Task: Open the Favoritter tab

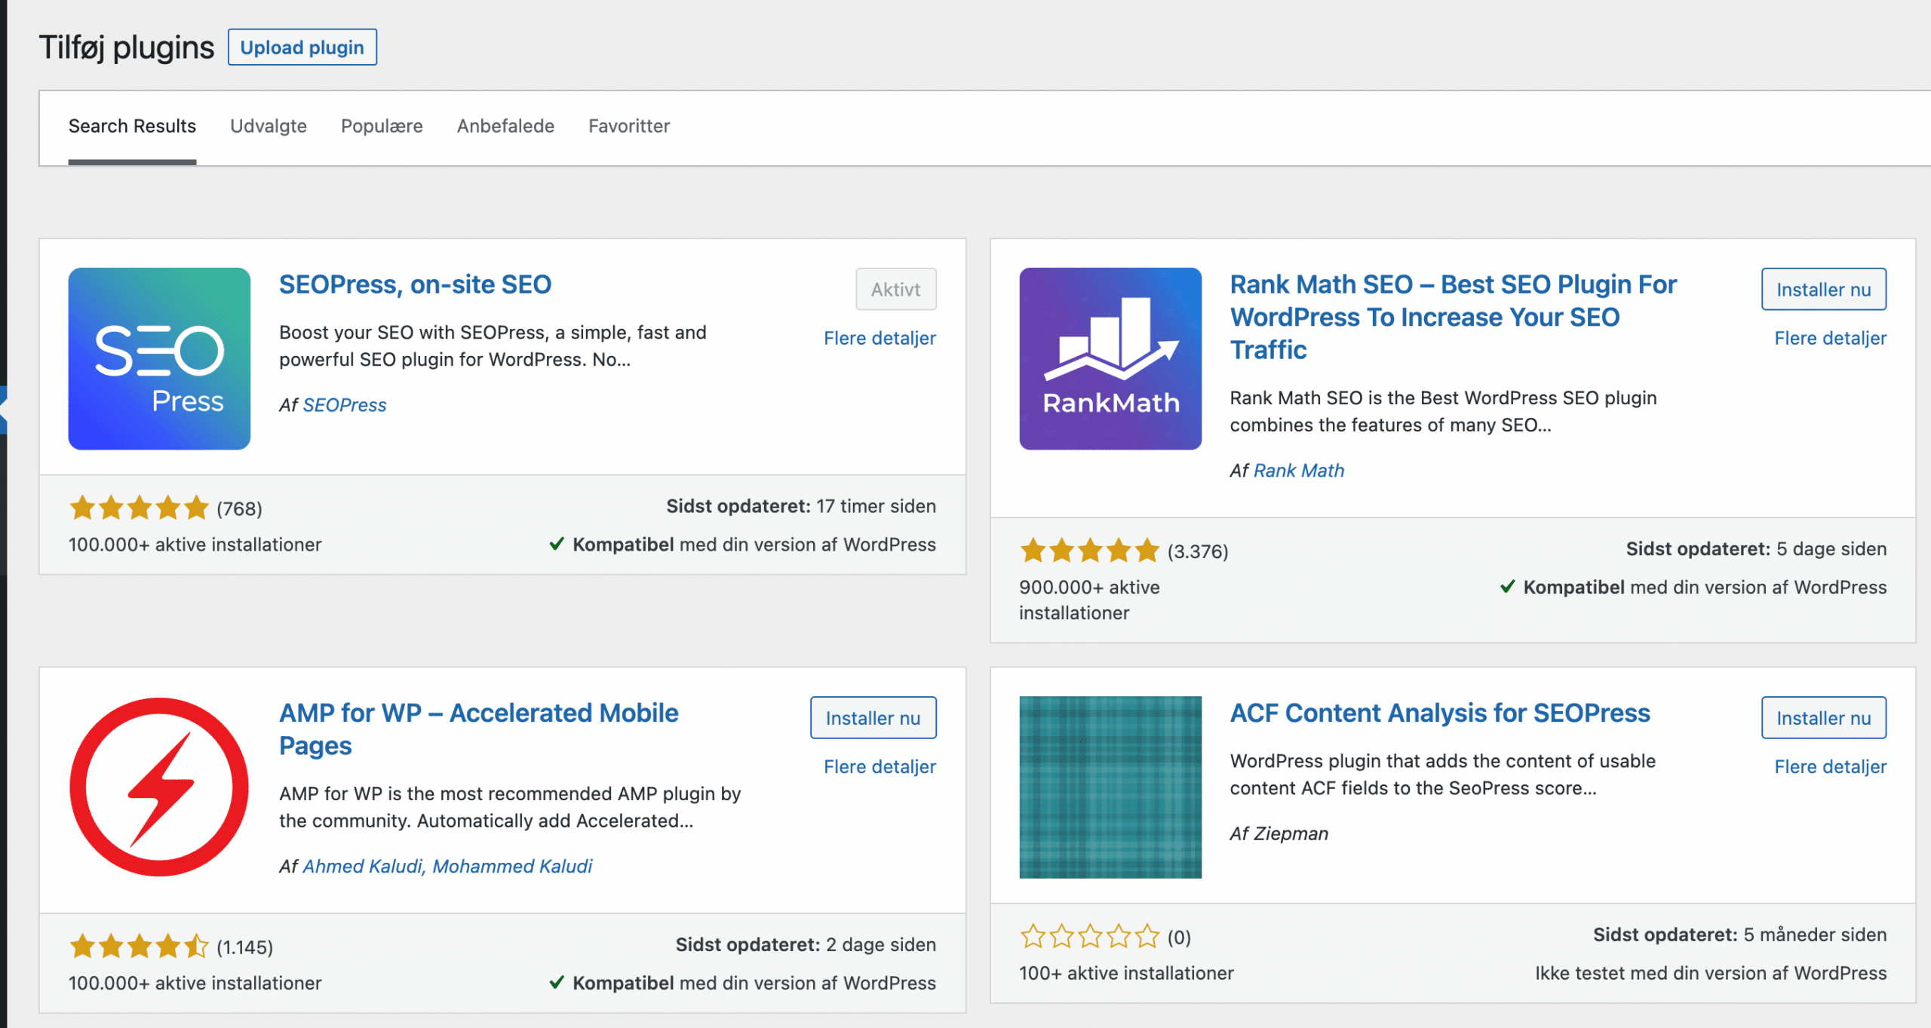Action: pyautogui.click(x=629, y=126)
